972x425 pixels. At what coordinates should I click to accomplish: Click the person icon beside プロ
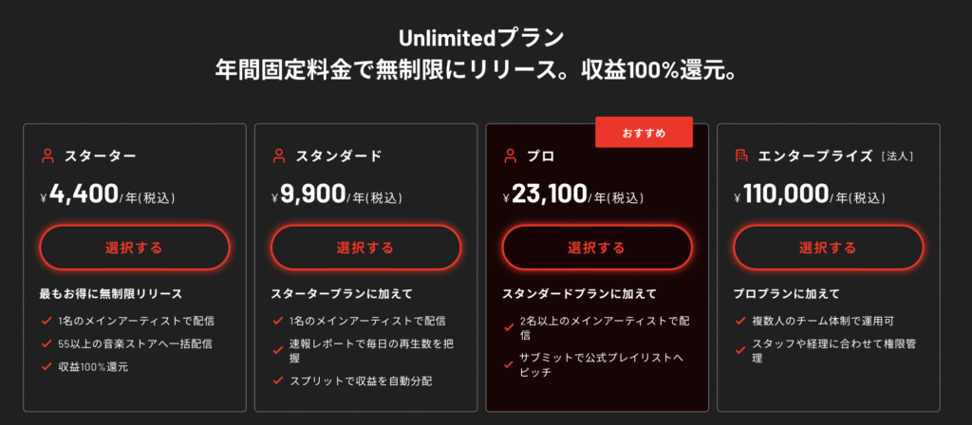510,157
